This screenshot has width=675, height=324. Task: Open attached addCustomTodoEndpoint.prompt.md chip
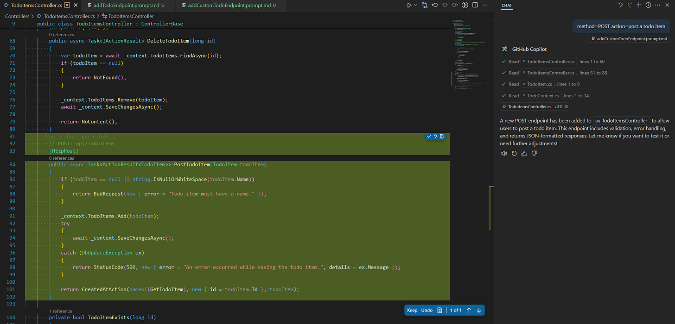click(629, 39)
